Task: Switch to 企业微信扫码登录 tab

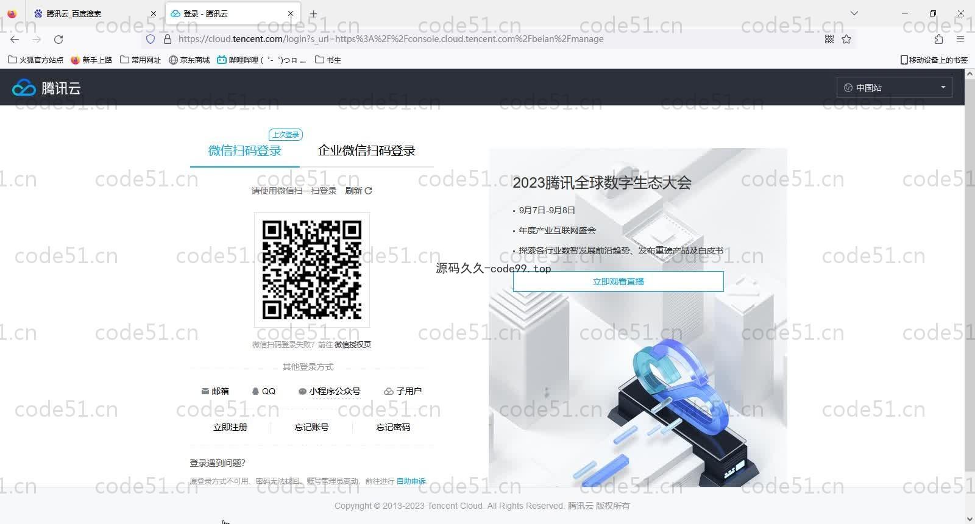Action: (366, 150)
